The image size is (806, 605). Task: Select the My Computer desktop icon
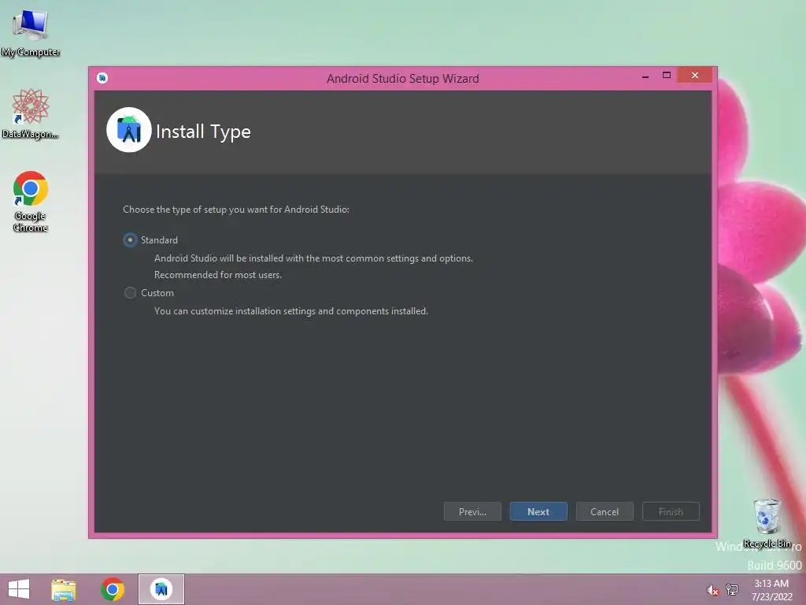(31, 33)
